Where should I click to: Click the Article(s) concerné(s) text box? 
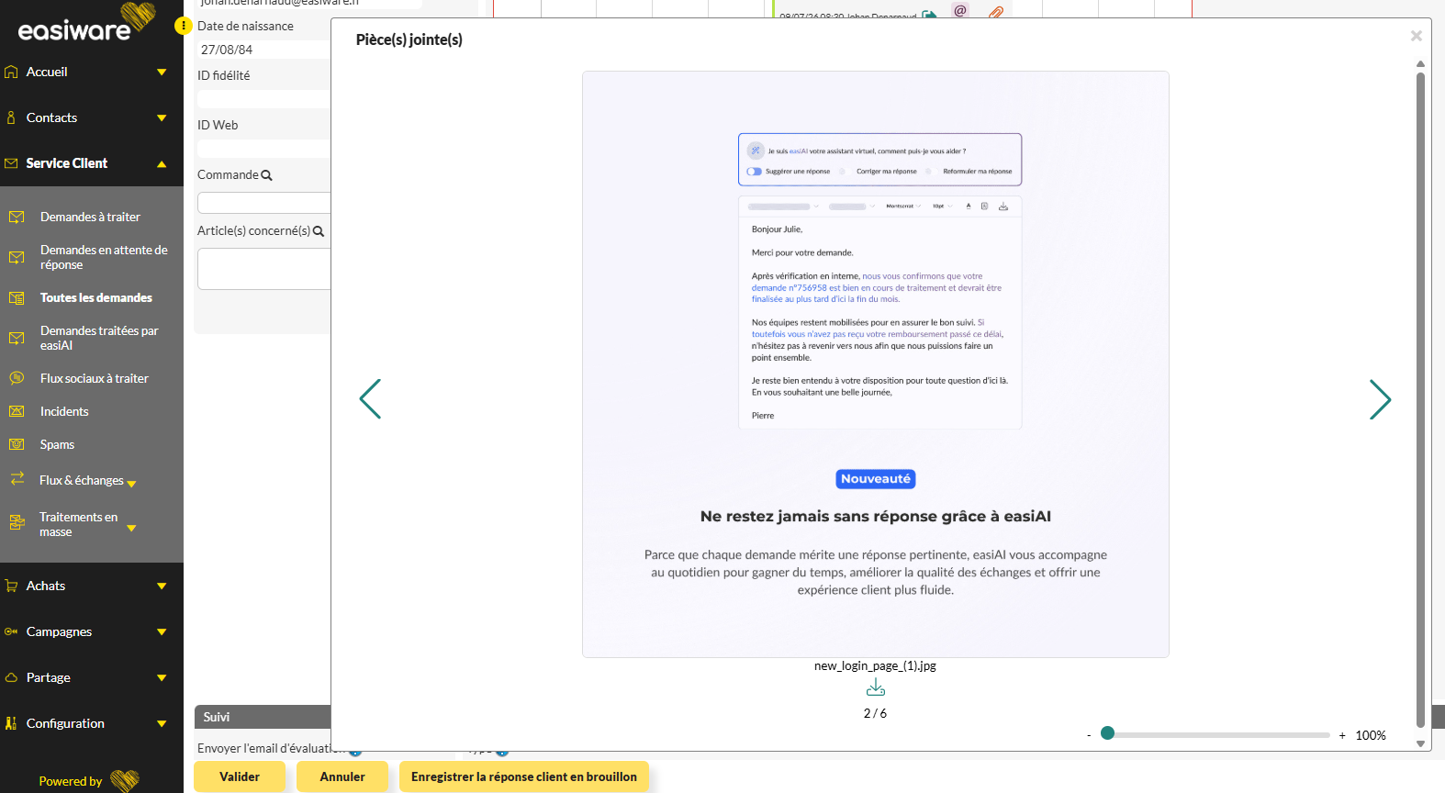264,269
